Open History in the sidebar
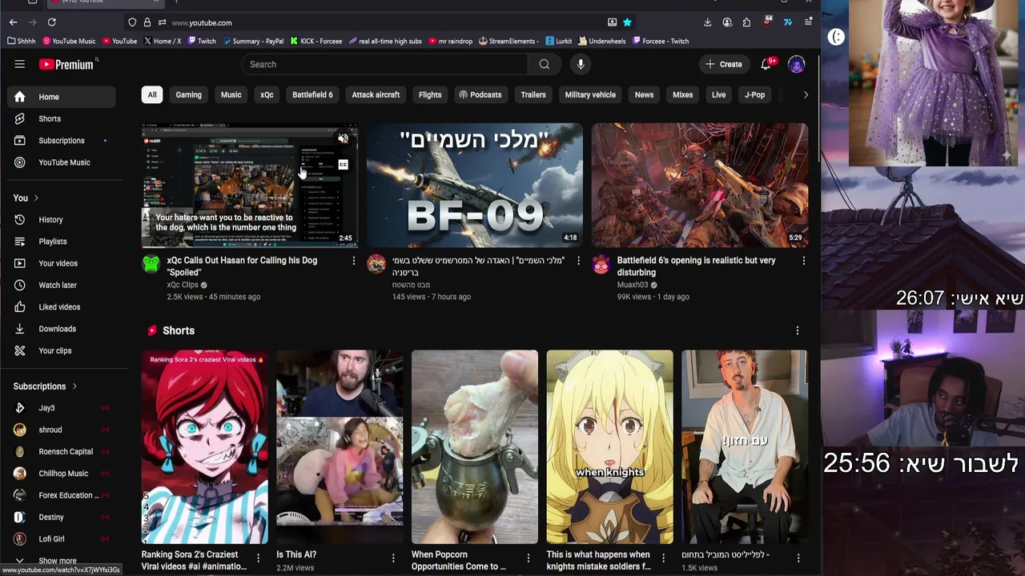Viewport: 1025px width, 576px height. coord(62,219)
